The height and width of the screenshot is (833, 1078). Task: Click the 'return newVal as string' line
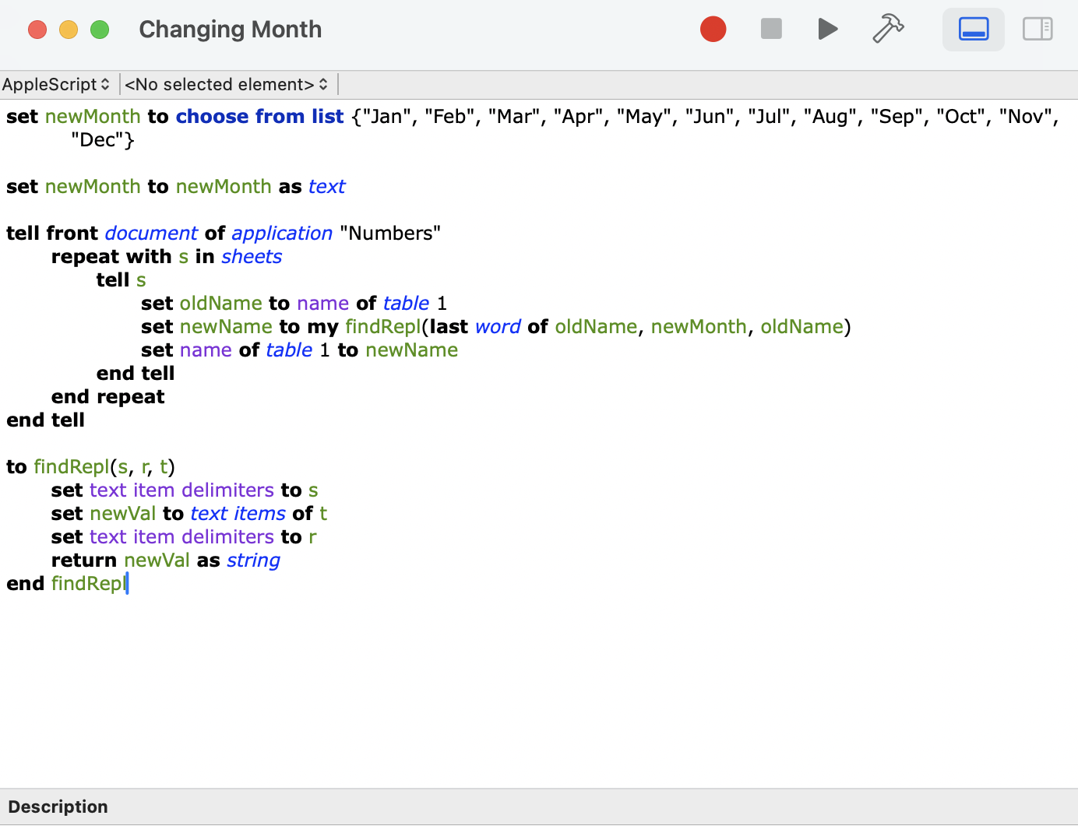point(166,561)
